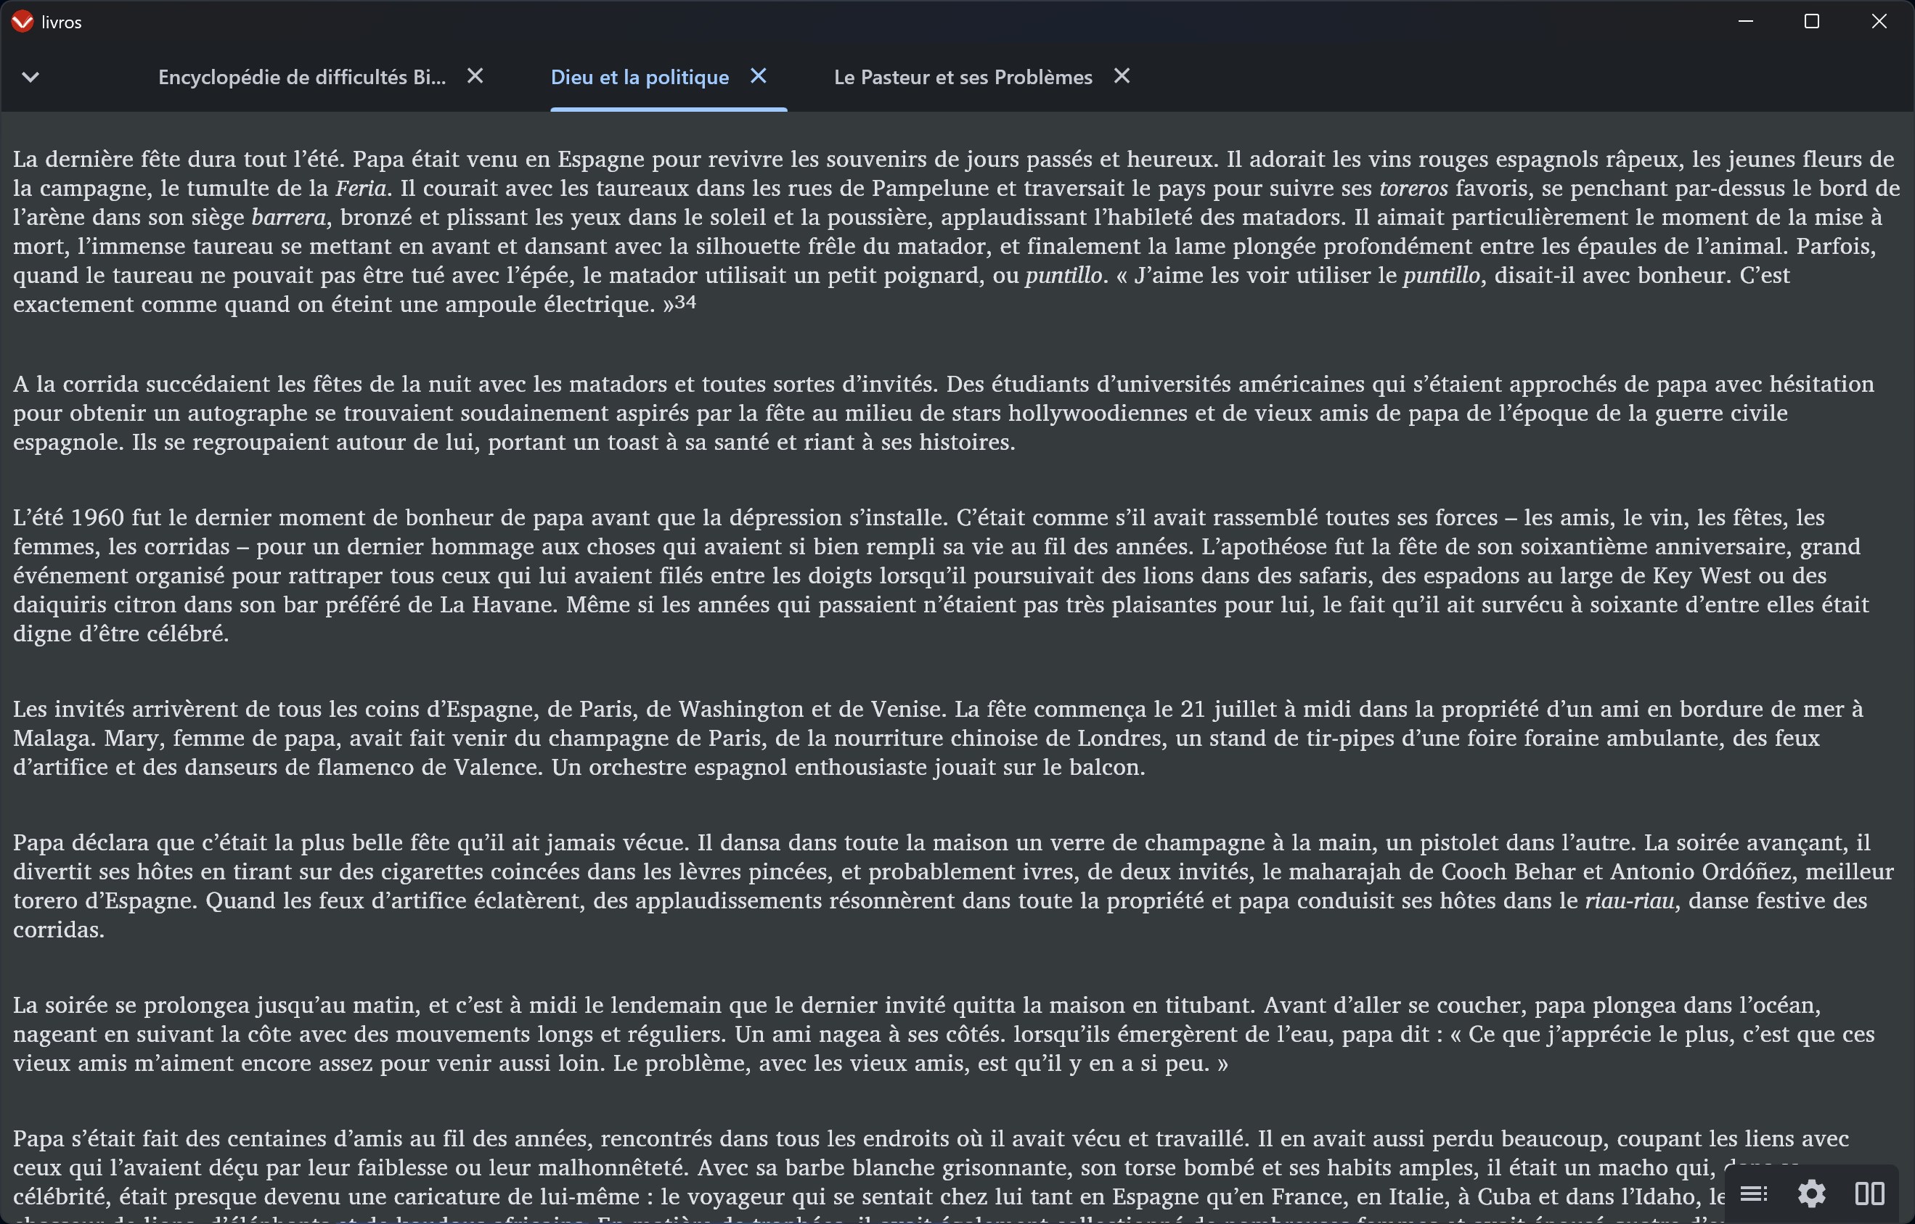The width and height of the screenshot is (1915, 1224).
Task: Close the livros window
Action: tap(1879, 22)
